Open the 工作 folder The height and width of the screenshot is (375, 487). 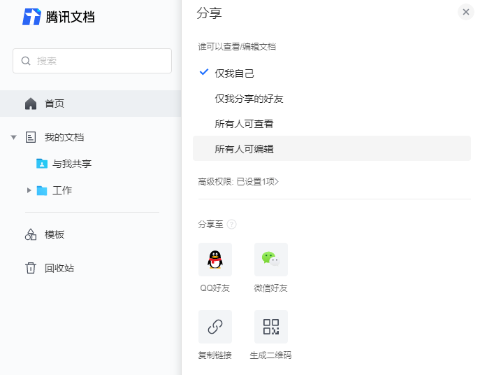tap(61, 190)
